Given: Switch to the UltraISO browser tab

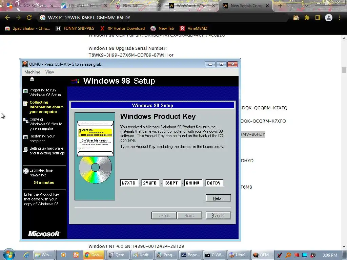Looking at the screenshot, I should (84, 6).
